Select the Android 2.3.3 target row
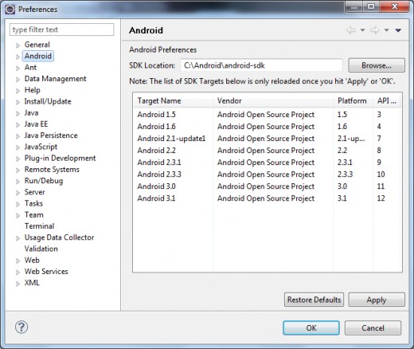 click(268, 174)
